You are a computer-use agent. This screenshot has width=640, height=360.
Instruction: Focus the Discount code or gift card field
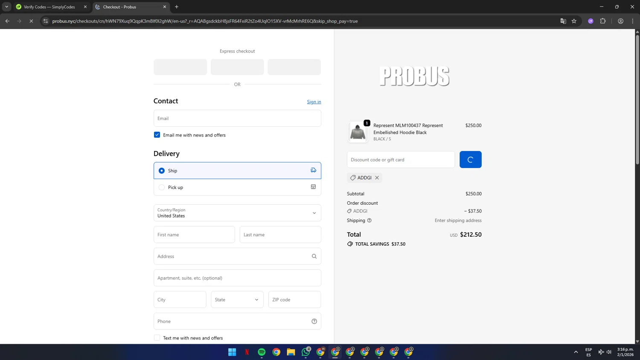click(x=401, y=160)
